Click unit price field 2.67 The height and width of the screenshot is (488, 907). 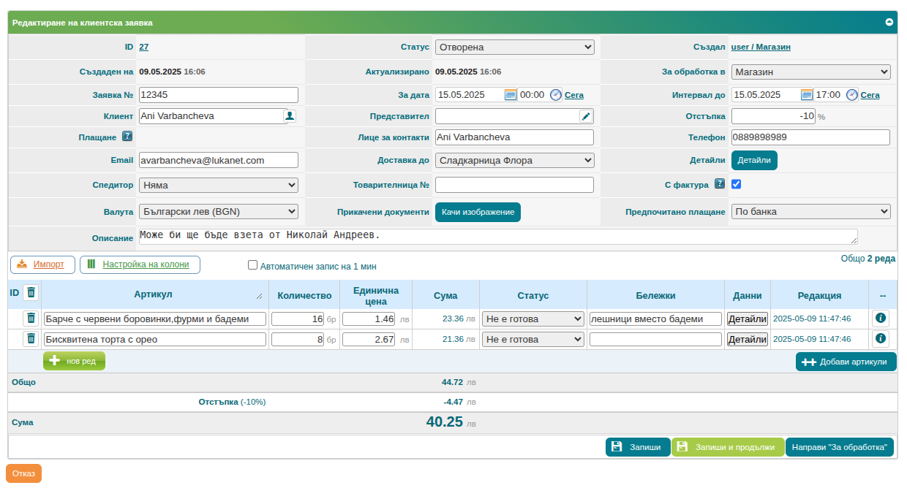pos(369,339)
